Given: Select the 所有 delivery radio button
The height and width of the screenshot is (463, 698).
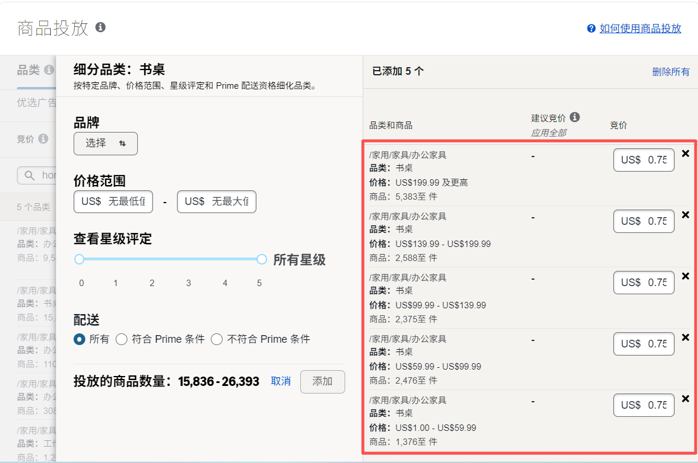Looking at the screenshot, I should pos(80,339).
